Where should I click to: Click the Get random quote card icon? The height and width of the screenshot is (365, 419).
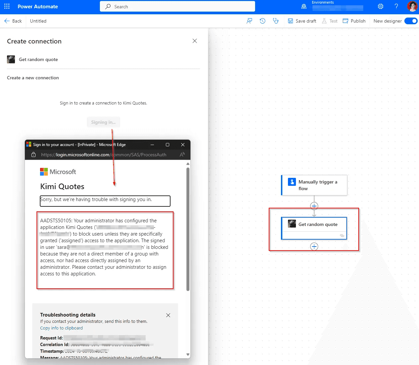click(x=292, y=224)
